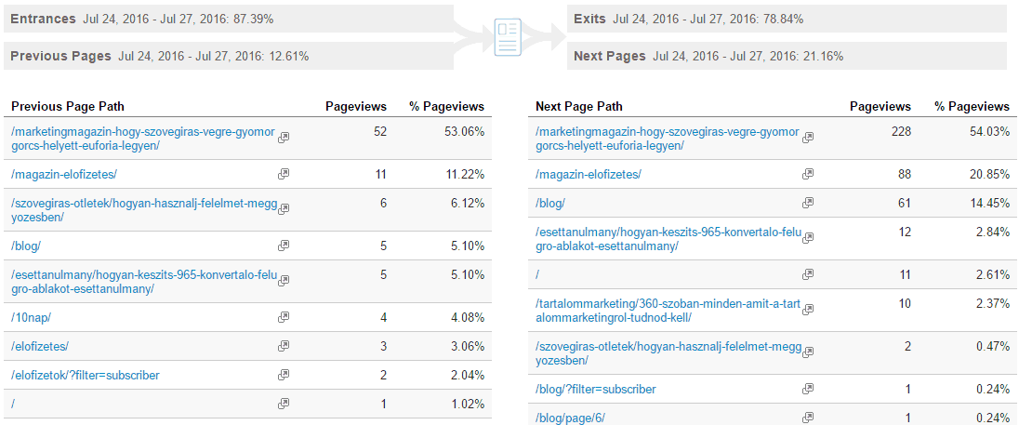Click the center page document icon
Image resolution: width=1019 pixels, height=425 pixels.
[x=509, y=38]
